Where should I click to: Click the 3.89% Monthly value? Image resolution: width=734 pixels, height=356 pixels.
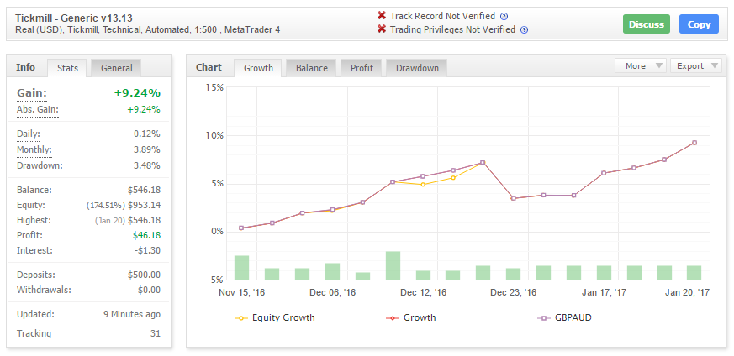tap(147, 150)
